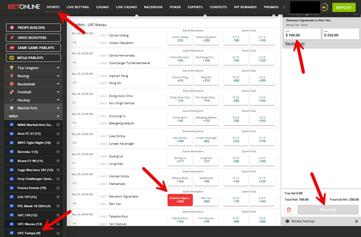Image resolution: width=361 pixels, height=237 pixels.
Task: Open Same Game Parlays
Action: (34, 48)
